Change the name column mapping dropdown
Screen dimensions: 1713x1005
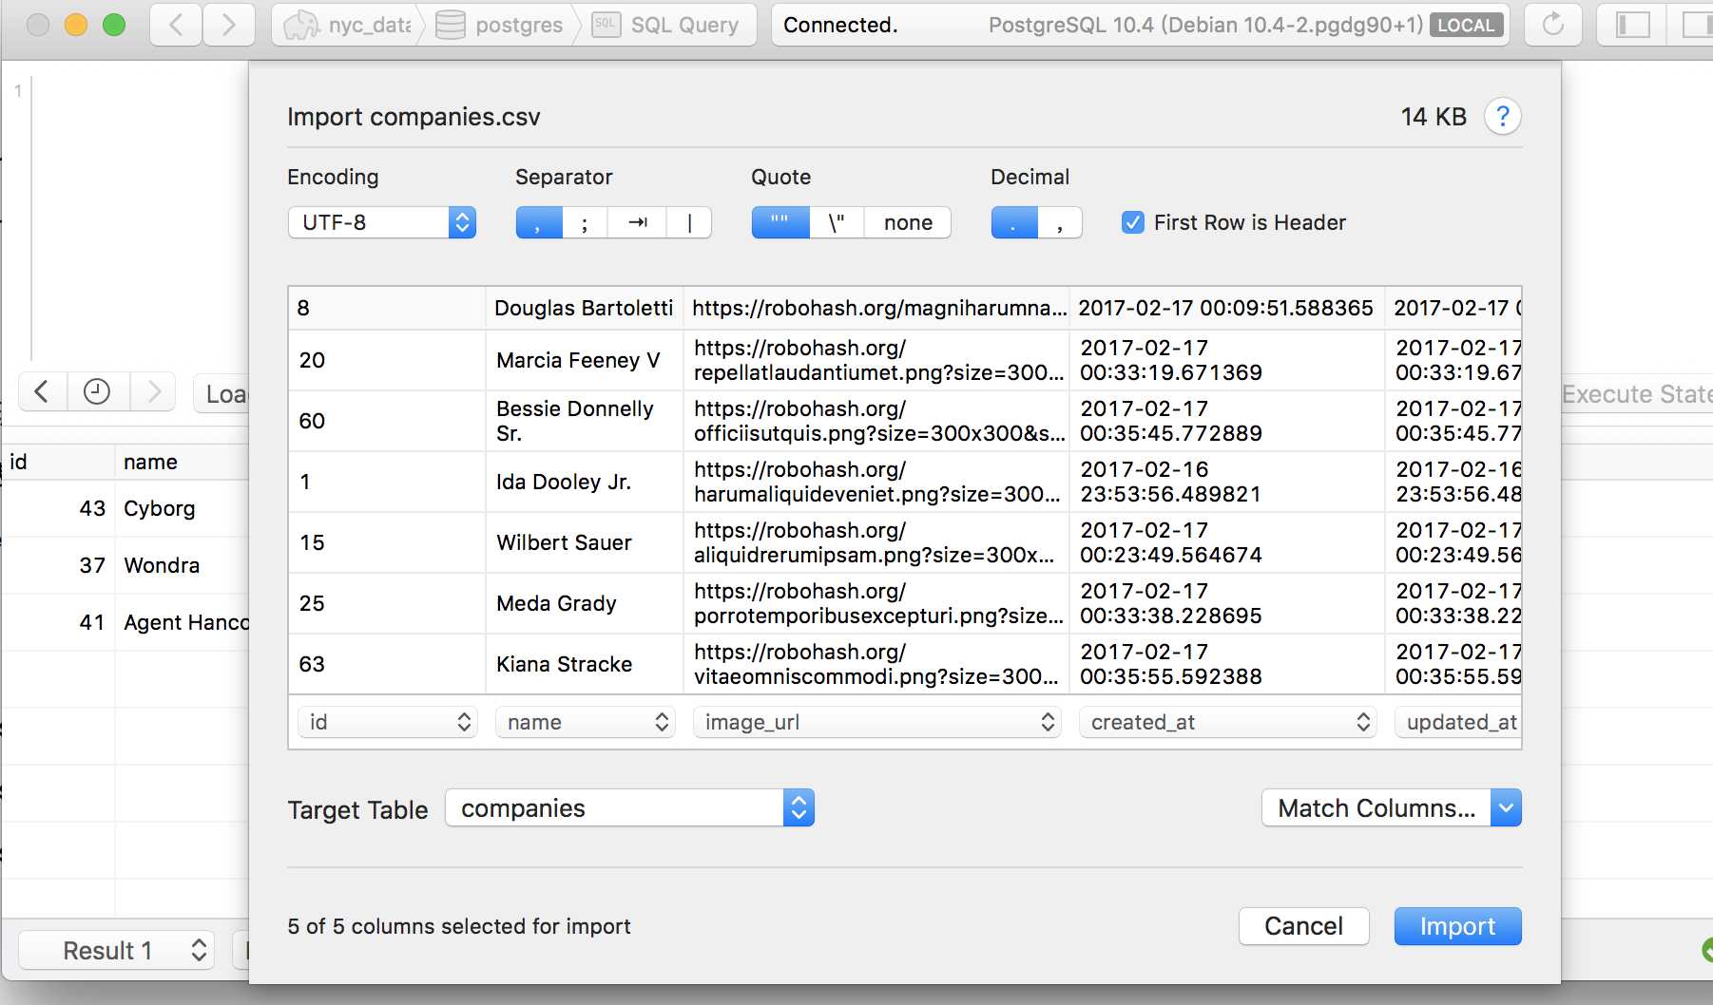tap(585, 722)
